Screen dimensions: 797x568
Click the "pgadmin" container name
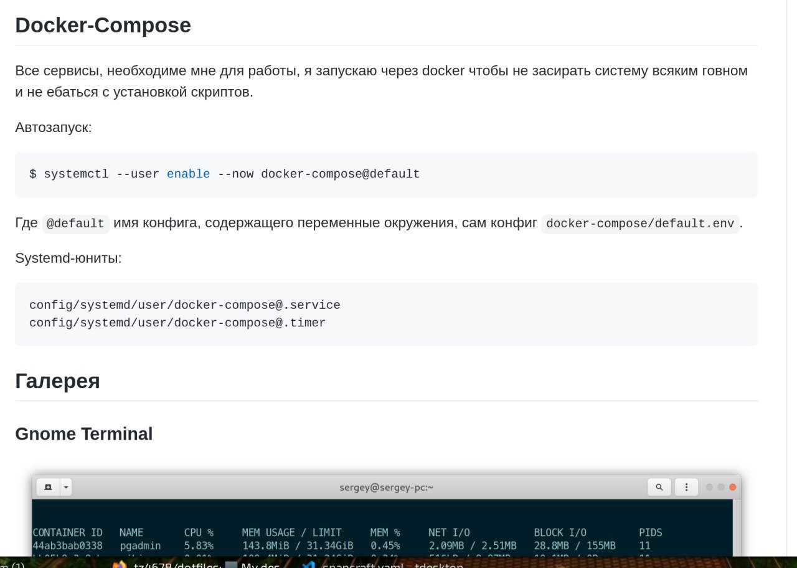click(x=140, y=546)
